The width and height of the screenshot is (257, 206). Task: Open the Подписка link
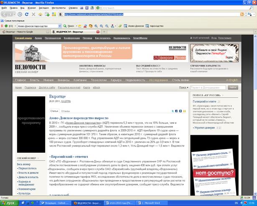pyautogui.click(x=30, y=88)
